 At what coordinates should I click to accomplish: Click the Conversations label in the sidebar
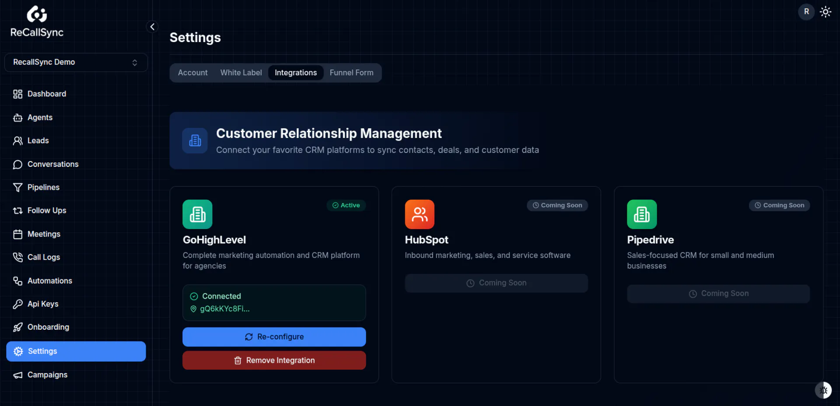click(53, 164)
